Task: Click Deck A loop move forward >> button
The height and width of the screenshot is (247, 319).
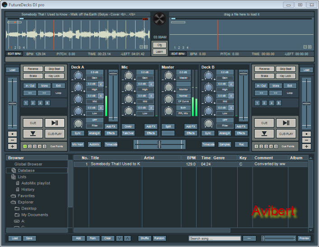Action: pyautogui.click(x=44, y=93)
